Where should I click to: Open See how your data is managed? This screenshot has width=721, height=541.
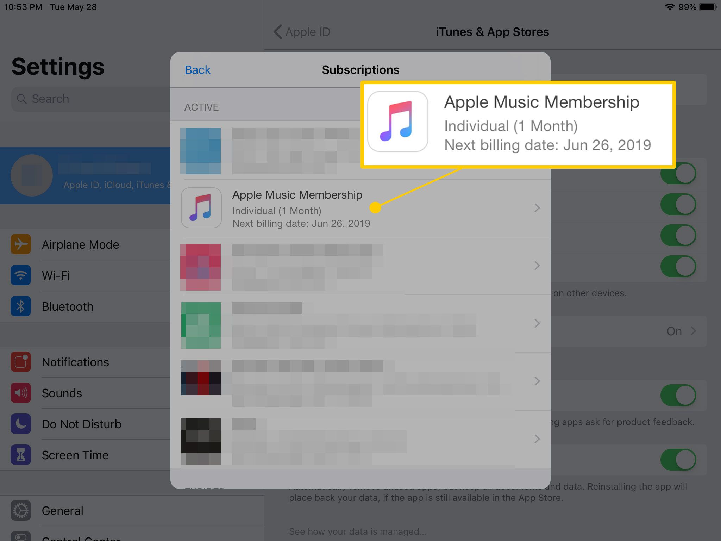tap(358, 531)
